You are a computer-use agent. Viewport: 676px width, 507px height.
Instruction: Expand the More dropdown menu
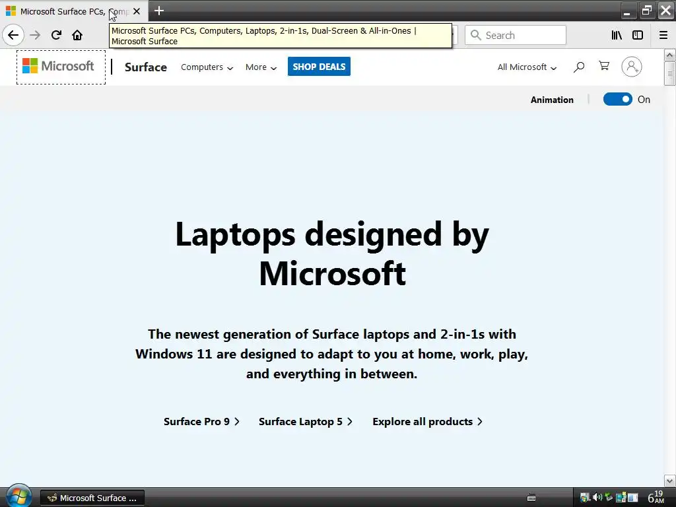pos(261,67)
